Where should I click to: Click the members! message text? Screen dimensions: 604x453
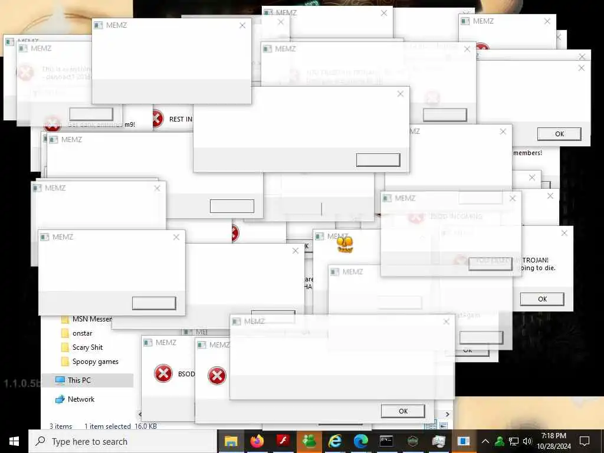pyautogui.click(x=527, y=153)
